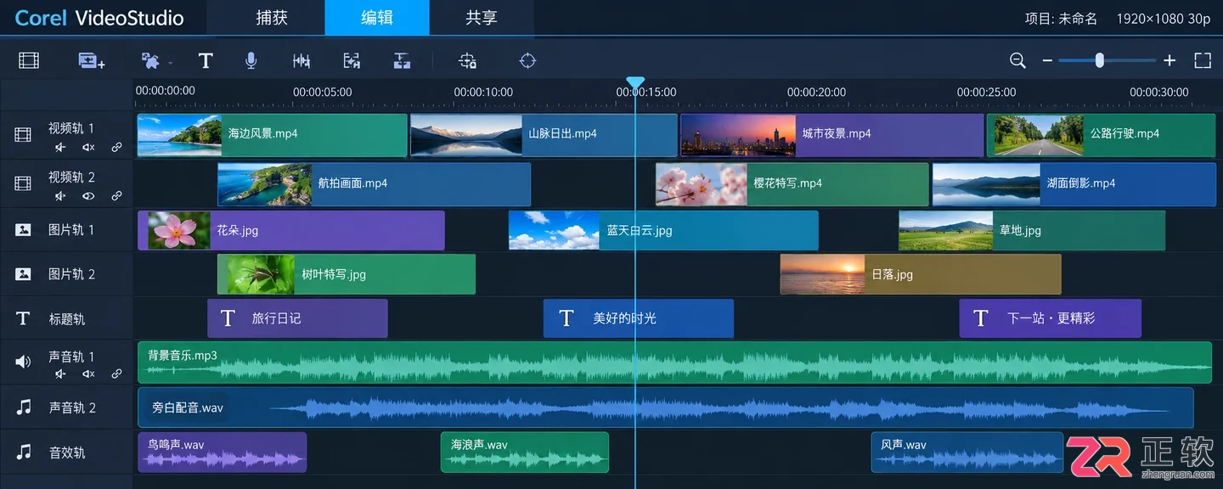Fit project in timeline window icon
The width and height of the screenshot is (1223, 489).
point(1202,60)
